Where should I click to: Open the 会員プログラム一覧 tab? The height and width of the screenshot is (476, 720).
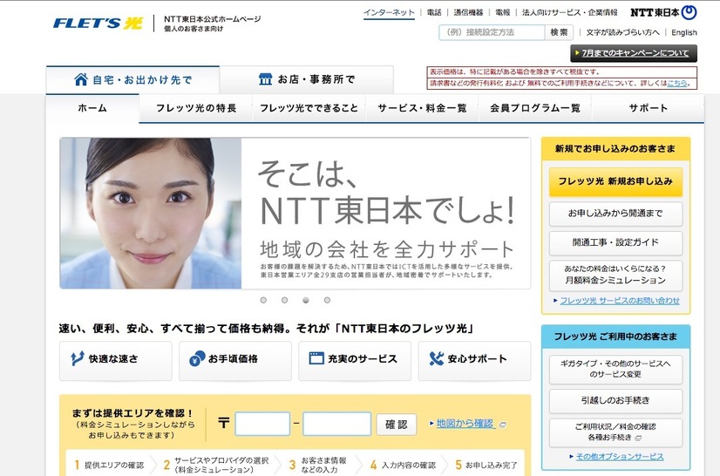(535, 108)
